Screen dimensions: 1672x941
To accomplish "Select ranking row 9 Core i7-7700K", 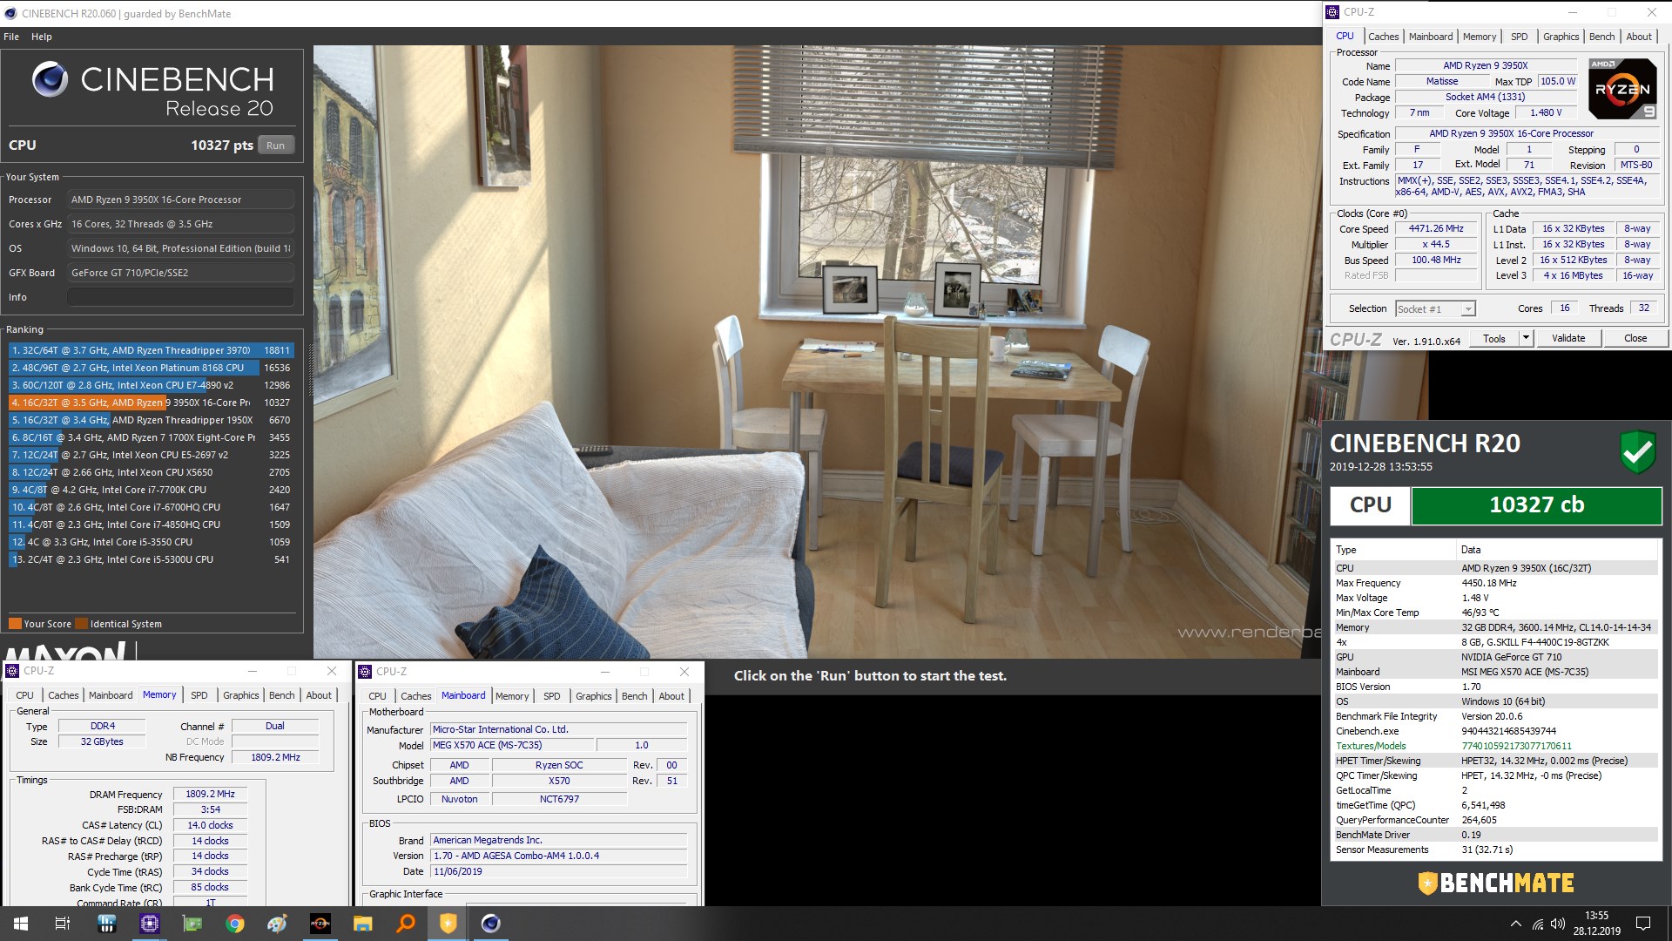I will coord(152,490).
